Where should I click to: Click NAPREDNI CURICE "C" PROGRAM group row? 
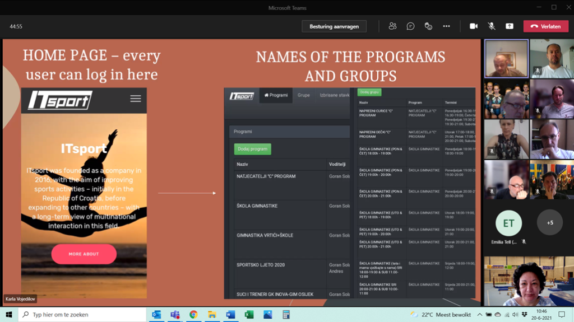coord(416,117)
